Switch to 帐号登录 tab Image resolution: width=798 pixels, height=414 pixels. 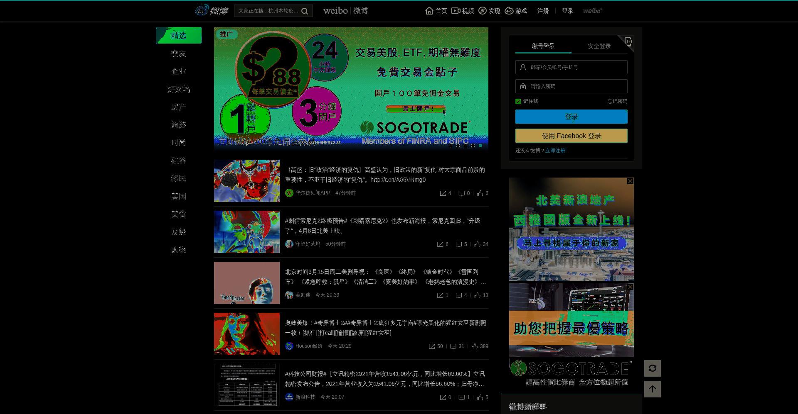pos(543,46)
